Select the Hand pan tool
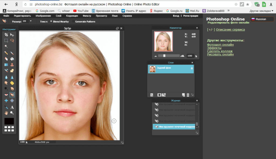276x159 pixels. (6, 113)
